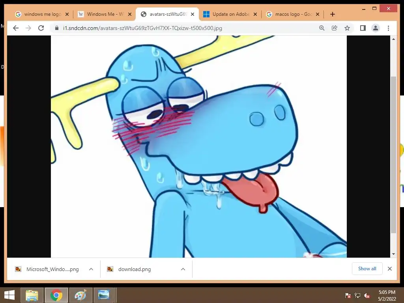Click the blue dragon image
404x303 pixels.
[x=199, y=146]
